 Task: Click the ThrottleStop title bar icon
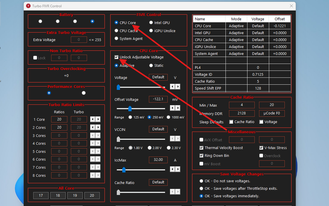[x=28, y=6]
